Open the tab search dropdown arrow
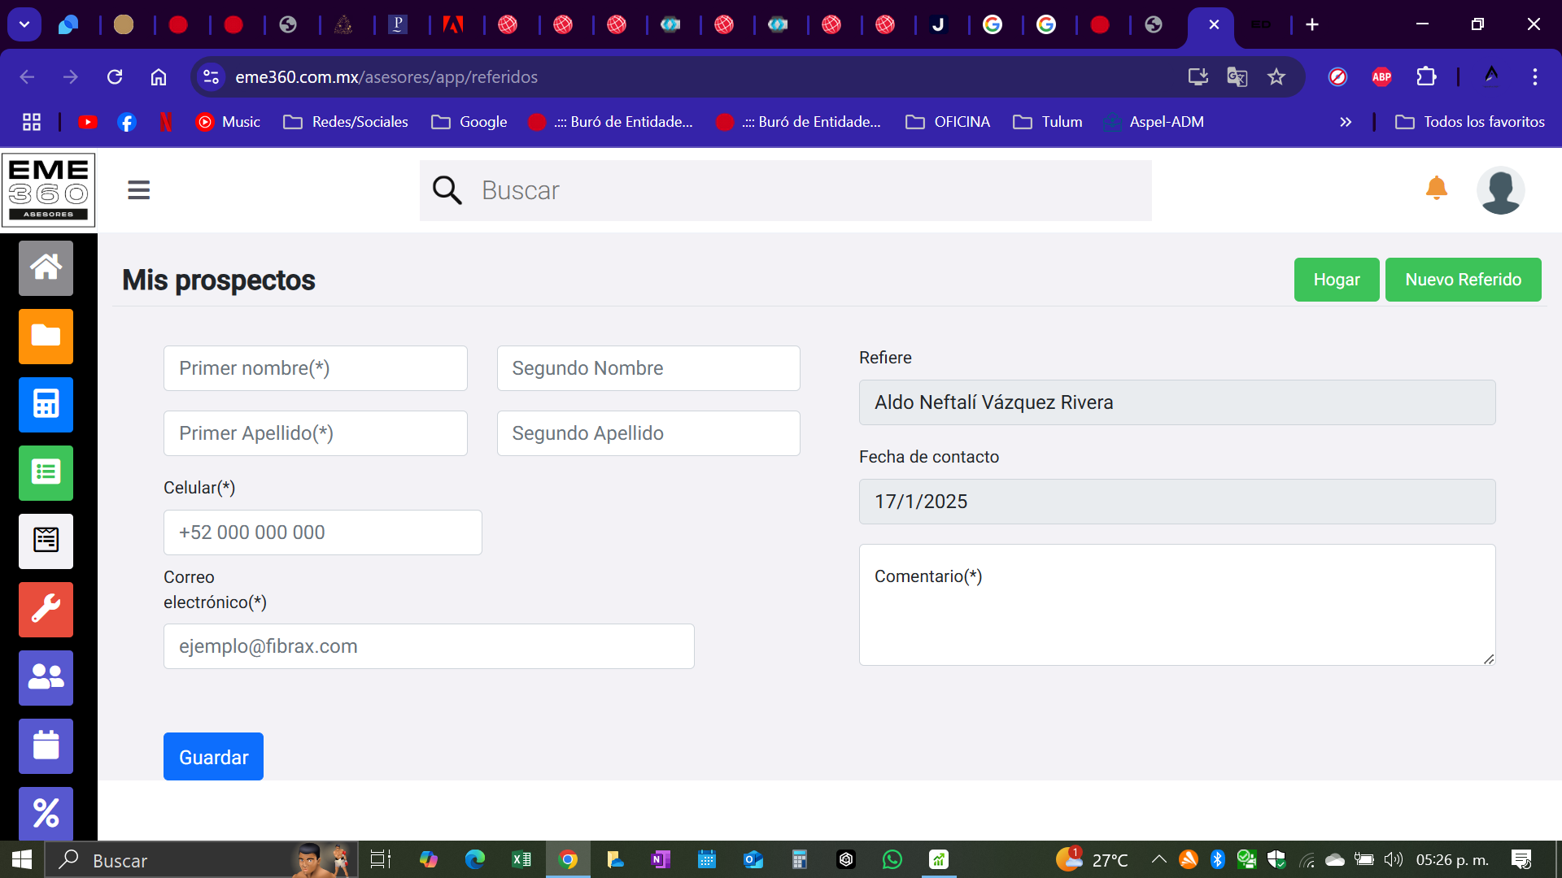This screenshot has height=878, width=1562. click(x=24, y=24)
